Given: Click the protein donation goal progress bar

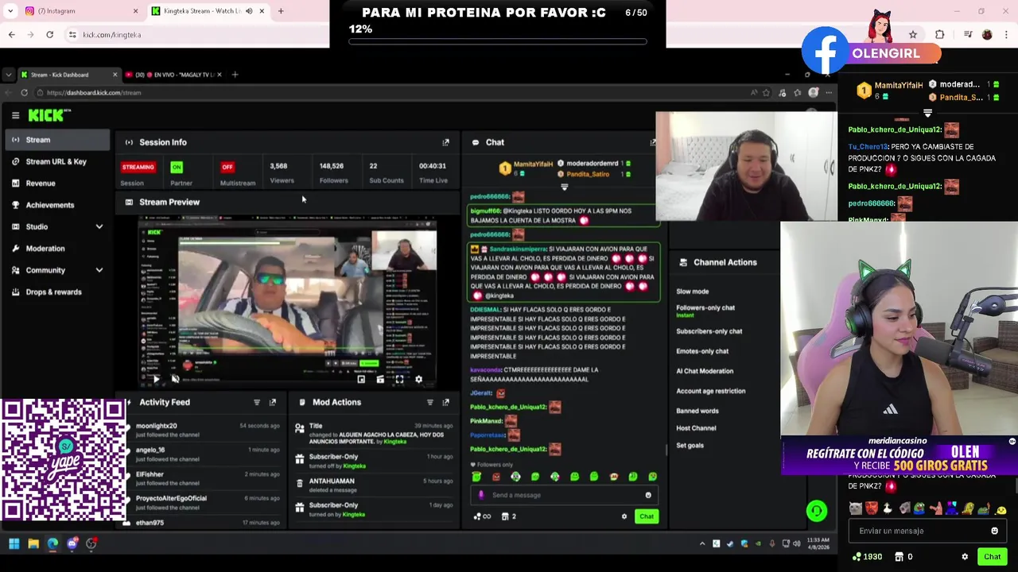Looking at the screenshot, I should click(497, 41).
